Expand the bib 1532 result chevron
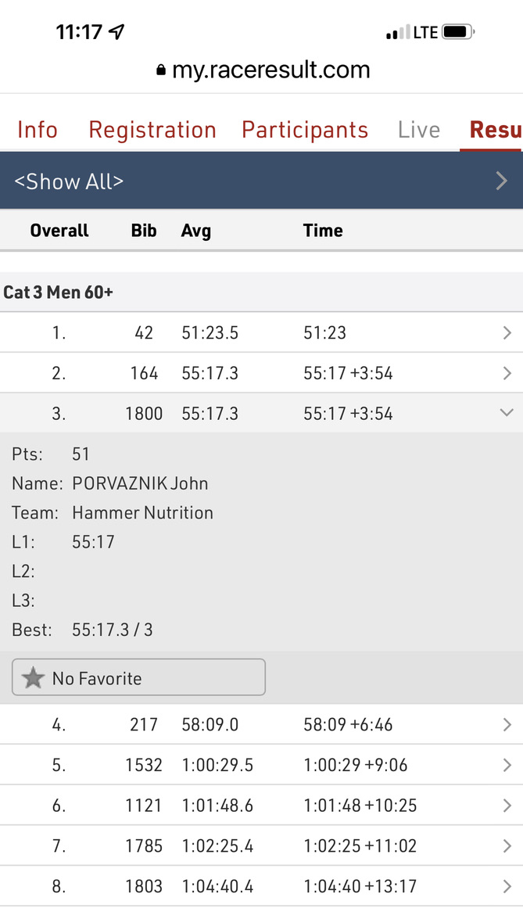The height and width of the screenshot is (919, 523). [x=507, y=765]
